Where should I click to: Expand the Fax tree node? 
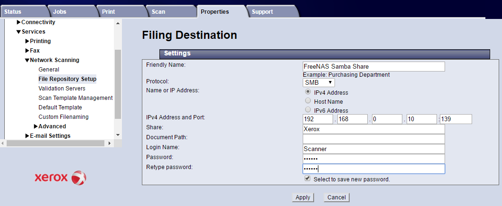coord(27,51)
